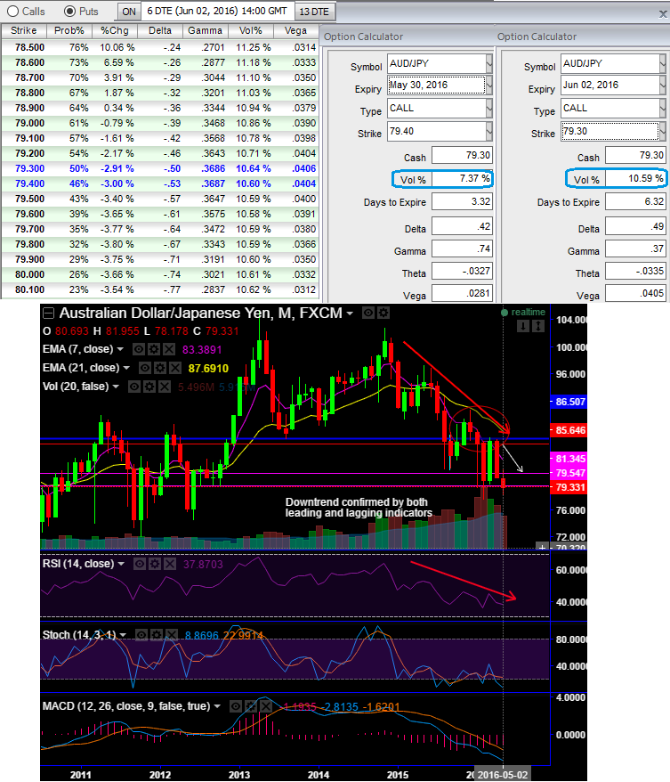Screen dimensions: 670x782
Task: Select the Calls radio button
Action: coord(12,11)
